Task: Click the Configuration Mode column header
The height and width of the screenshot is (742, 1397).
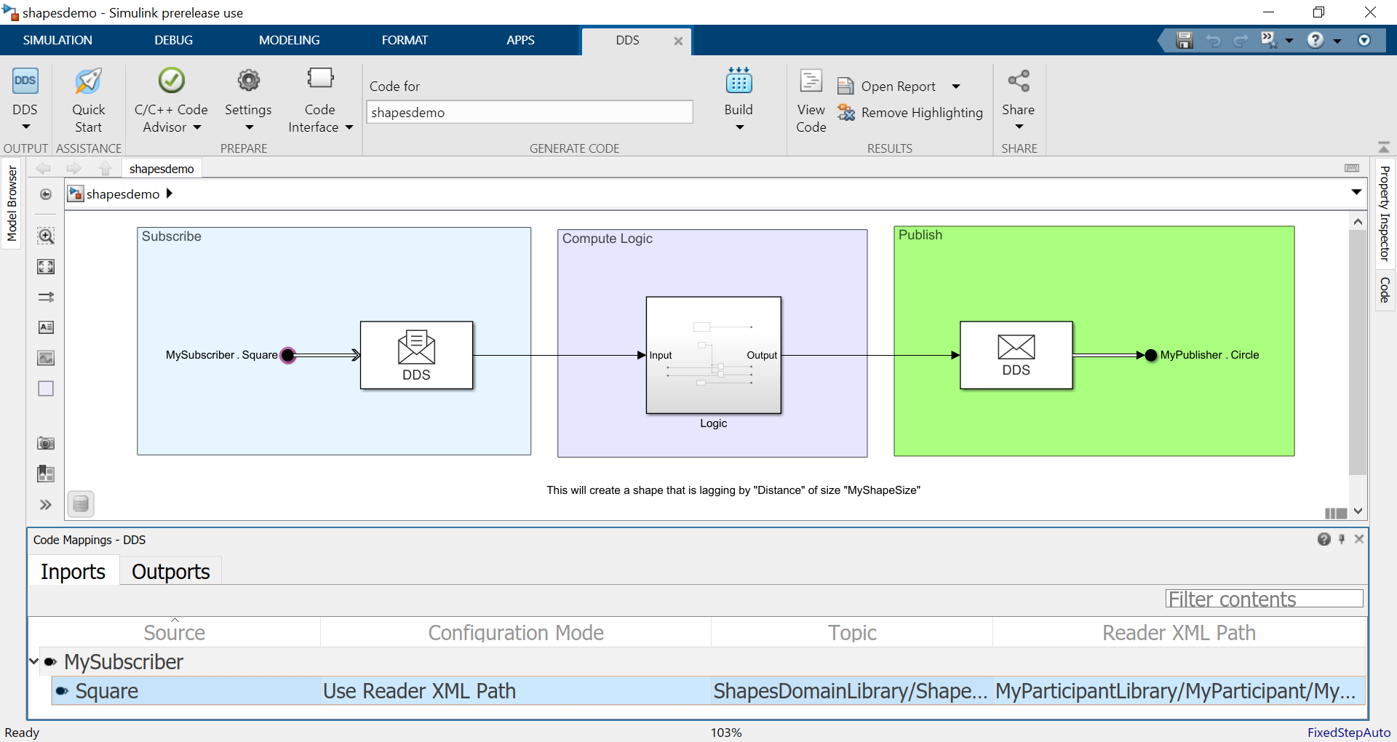Action: (x=516, y=632)
